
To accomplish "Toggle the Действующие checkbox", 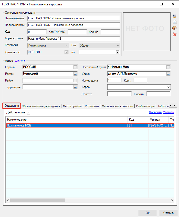I will (28, 113).
